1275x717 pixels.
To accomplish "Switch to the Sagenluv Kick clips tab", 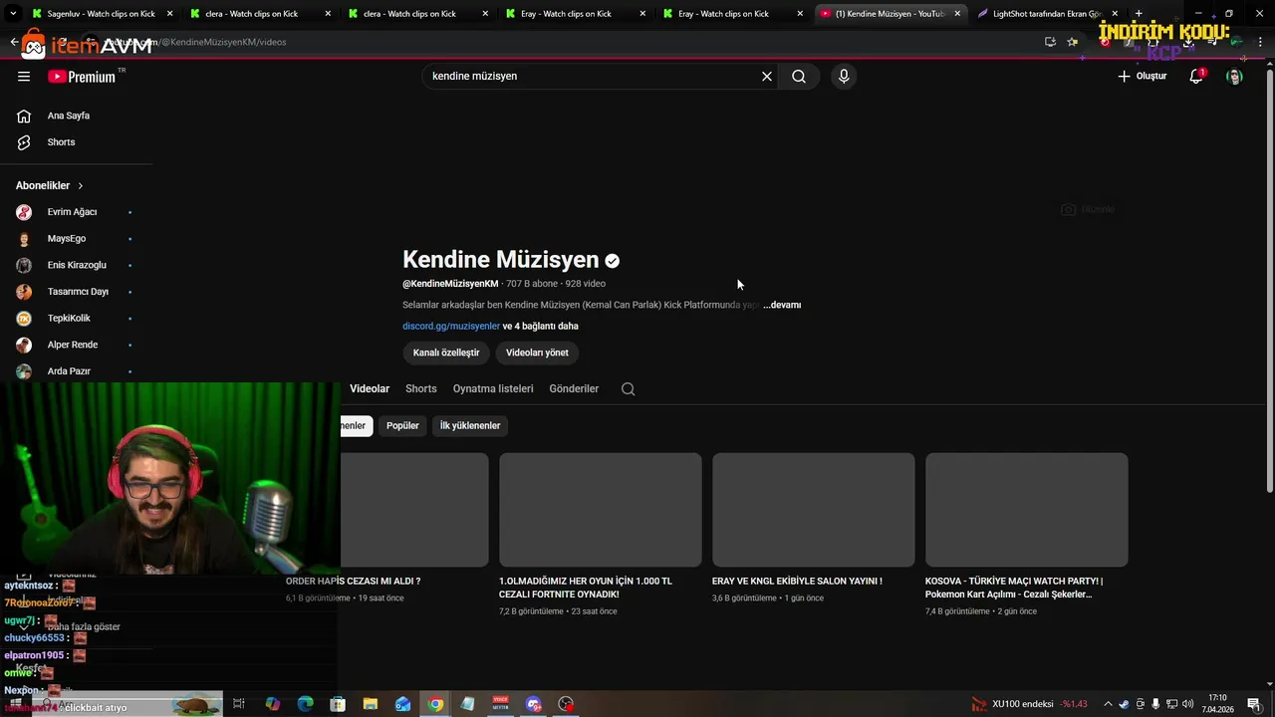I will pos(100,14).
